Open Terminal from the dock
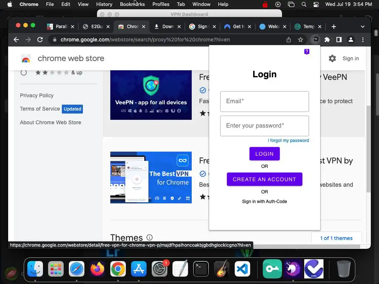The height and width of the screenshot is (284, 379). (201, 269)
